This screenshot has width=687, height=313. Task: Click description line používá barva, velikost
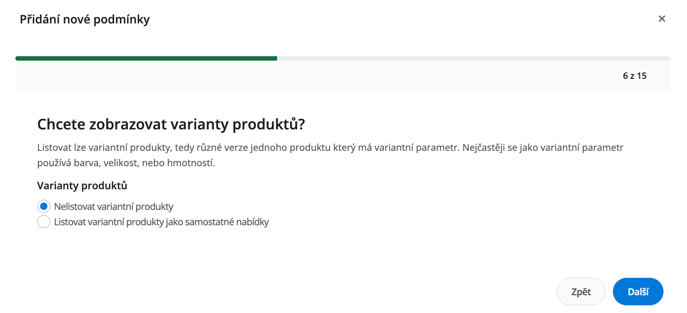(126, 163)
